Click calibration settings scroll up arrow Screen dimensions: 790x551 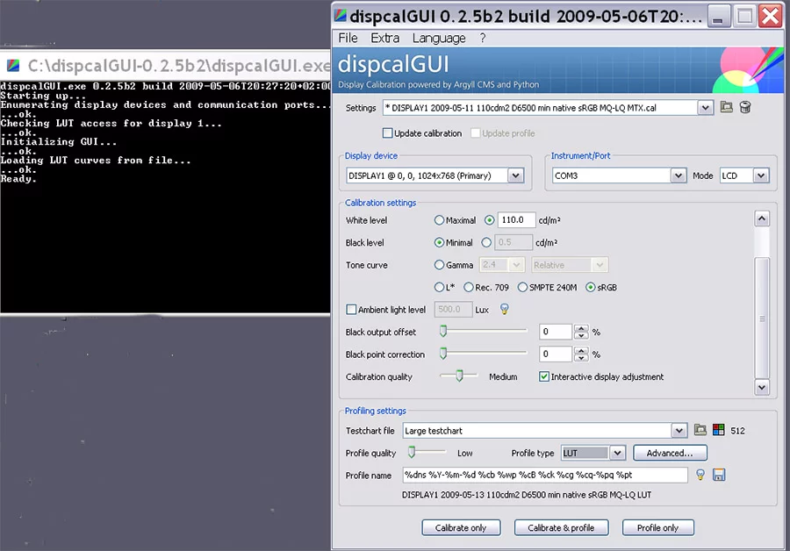[x=761, y=218]
